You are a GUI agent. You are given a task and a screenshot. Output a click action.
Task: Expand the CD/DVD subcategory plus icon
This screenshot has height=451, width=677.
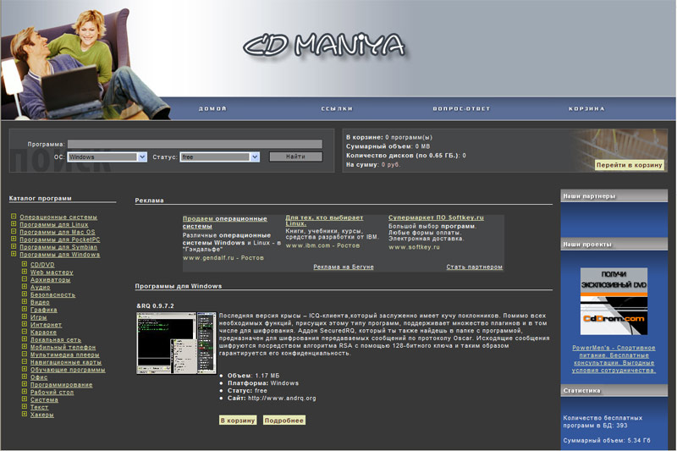coord(25,264)
